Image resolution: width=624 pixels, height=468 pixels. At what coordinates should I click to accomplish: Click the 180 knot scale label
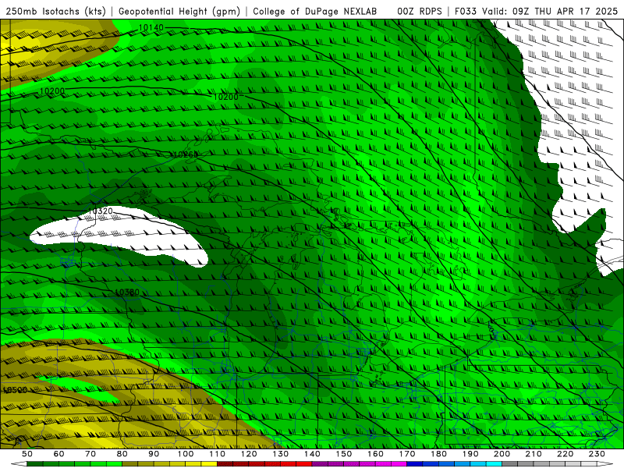coord(438,454)
